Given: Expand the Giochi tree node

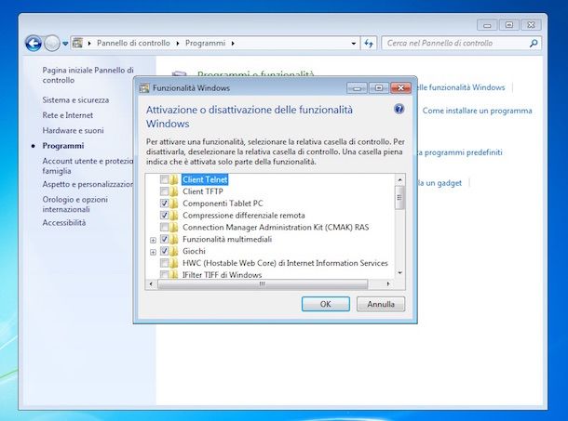Looking at the screenshot, I should pos(153,252).
